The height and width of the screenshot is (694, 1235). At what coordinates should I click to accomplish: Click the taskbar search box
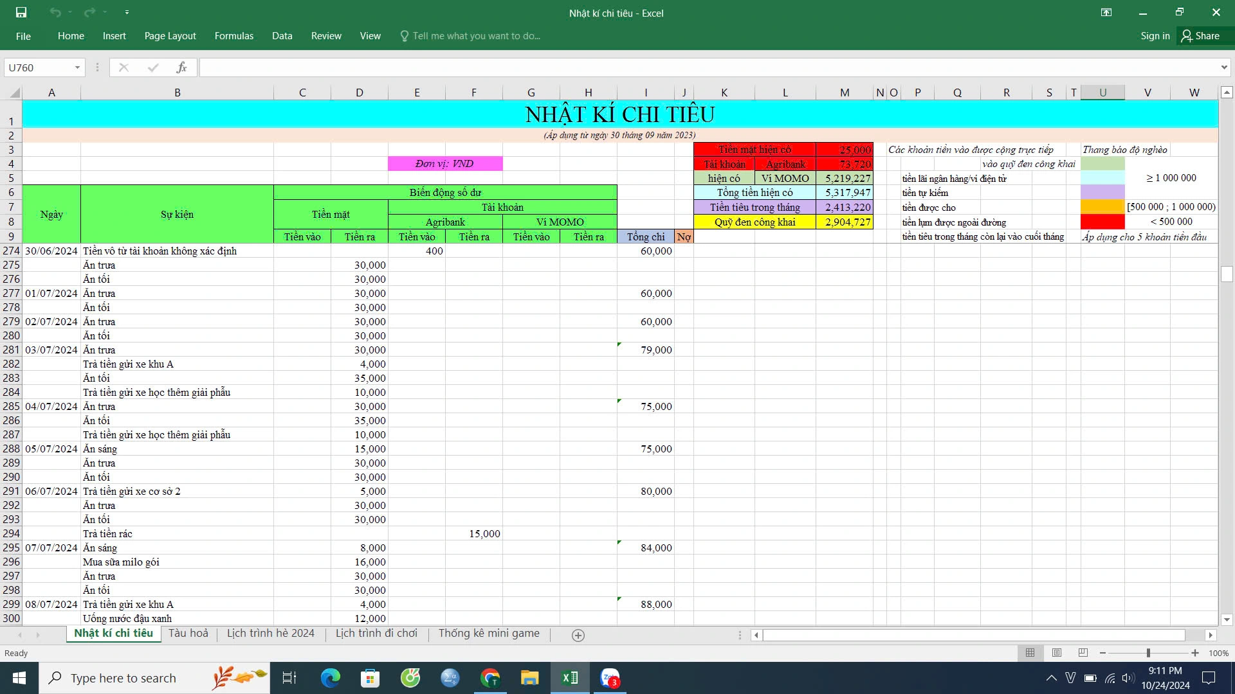[x=154, y=678]
